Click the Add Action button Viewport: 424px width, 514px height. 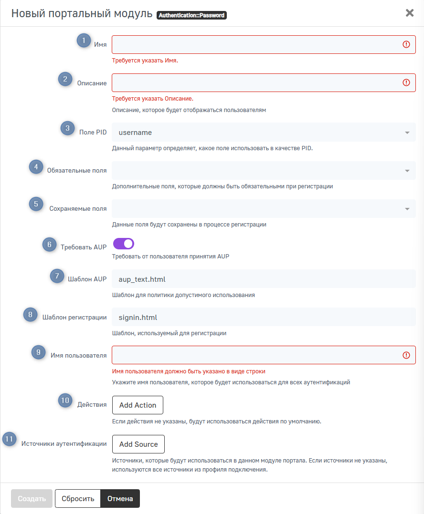coord(138,405)
